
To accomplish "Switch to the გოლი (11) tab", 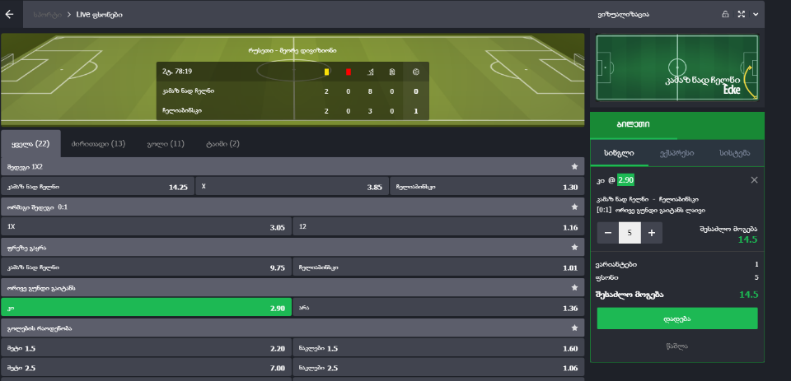I will 166,144.
